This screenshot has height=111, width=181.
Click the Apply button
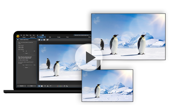click(x=26, y=67)
